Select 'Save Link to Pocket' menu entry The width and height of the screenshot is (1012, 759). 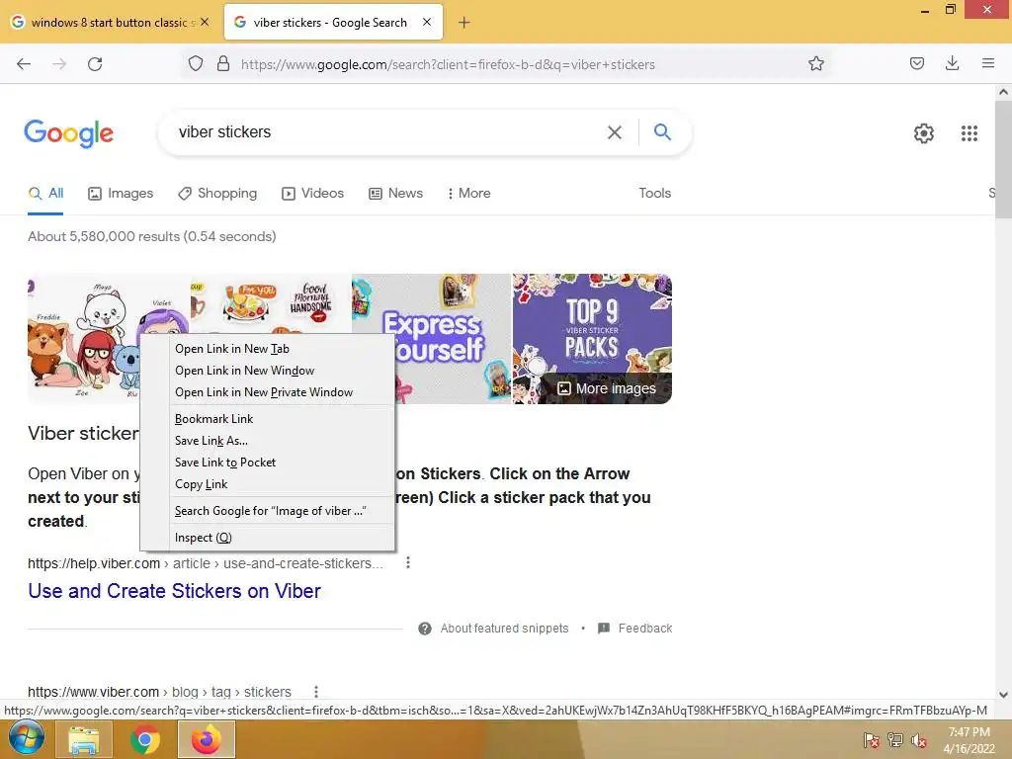click(x=268, y=463)
